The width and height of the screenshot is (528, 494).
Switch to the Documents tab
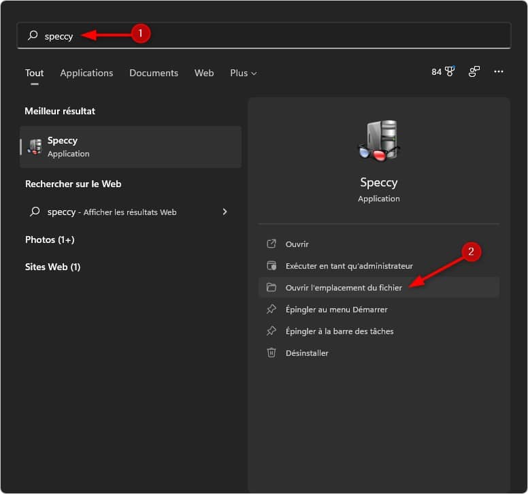point(154,73)
